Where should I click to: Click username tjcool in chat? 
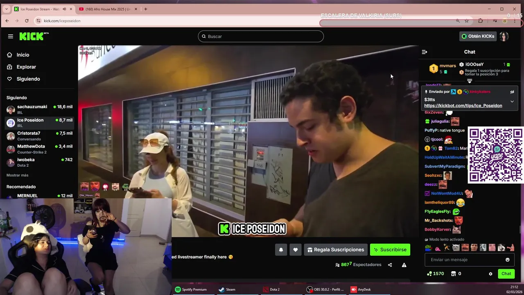pos(436,139)
